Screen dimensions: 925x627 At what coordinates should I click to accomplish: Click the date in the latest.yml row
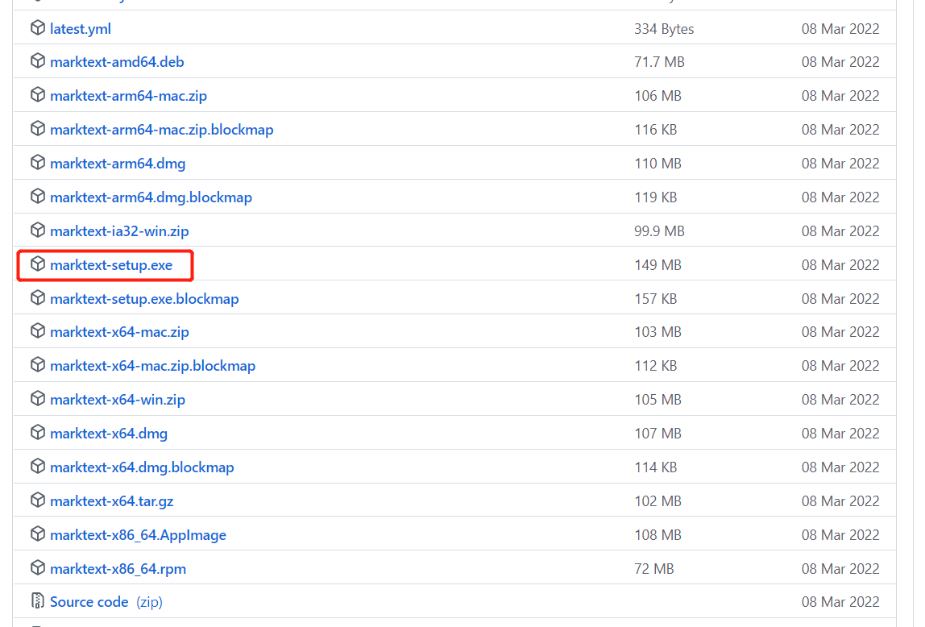coord(840,29)
